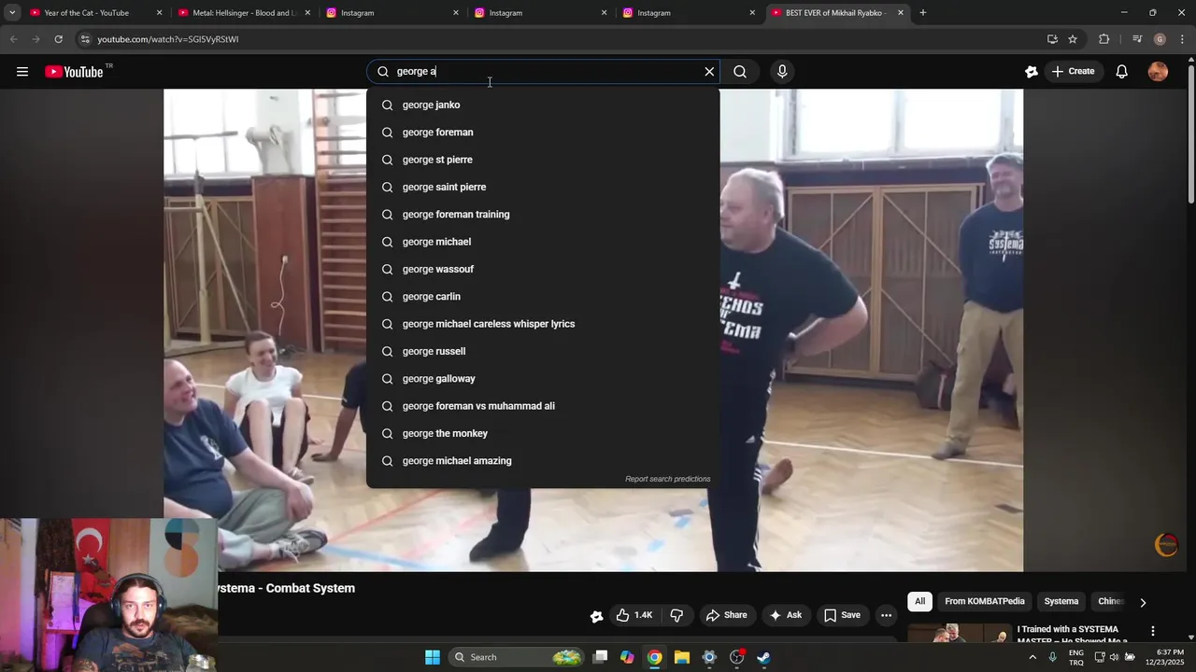1196x672 pixels.
Task: Start voice search with the microphone
Action: pyautogui.click(x=782, y=72)
